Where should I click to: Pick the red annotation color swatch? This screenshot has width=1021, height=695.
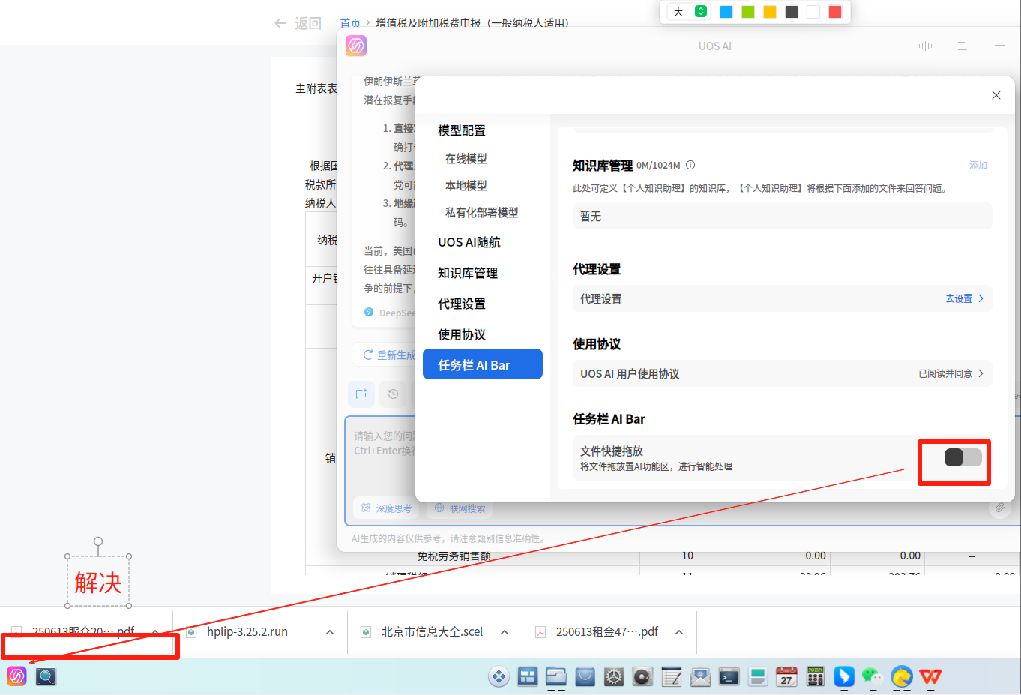[835, 12]
